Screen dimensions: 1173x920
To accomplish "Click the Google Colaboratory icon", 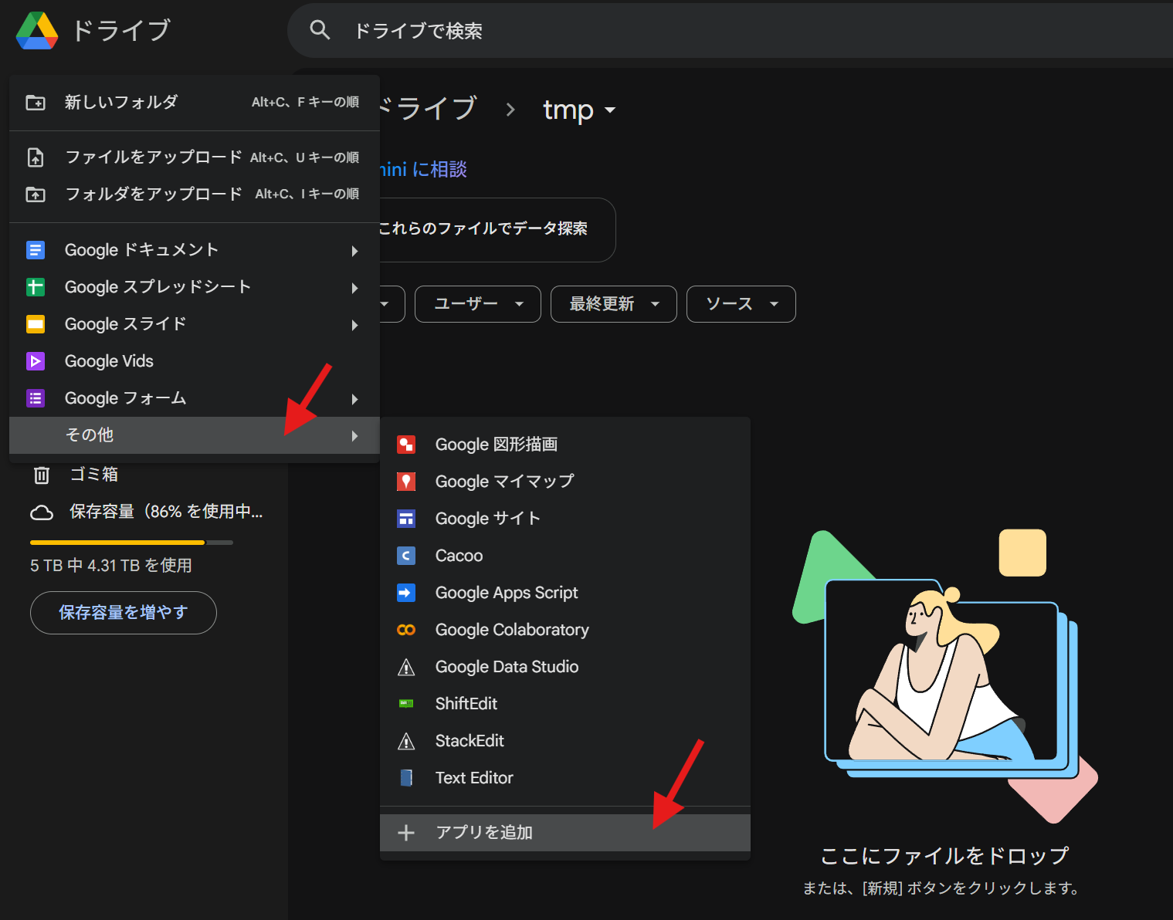I will [x=406, y=630].
